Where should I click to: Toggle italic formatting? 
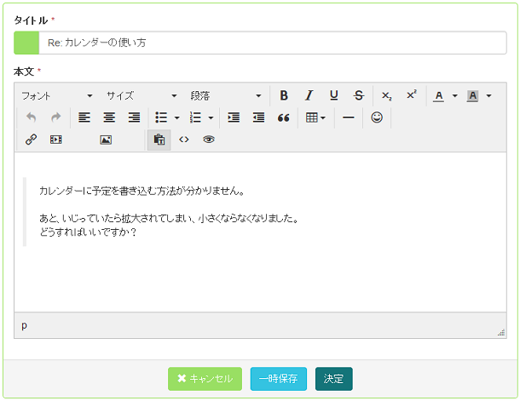click(309, 95)
